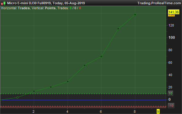182x114 pixels.
Task: Click the 120 label on vertical axis
Action: [x=171, y=25]
